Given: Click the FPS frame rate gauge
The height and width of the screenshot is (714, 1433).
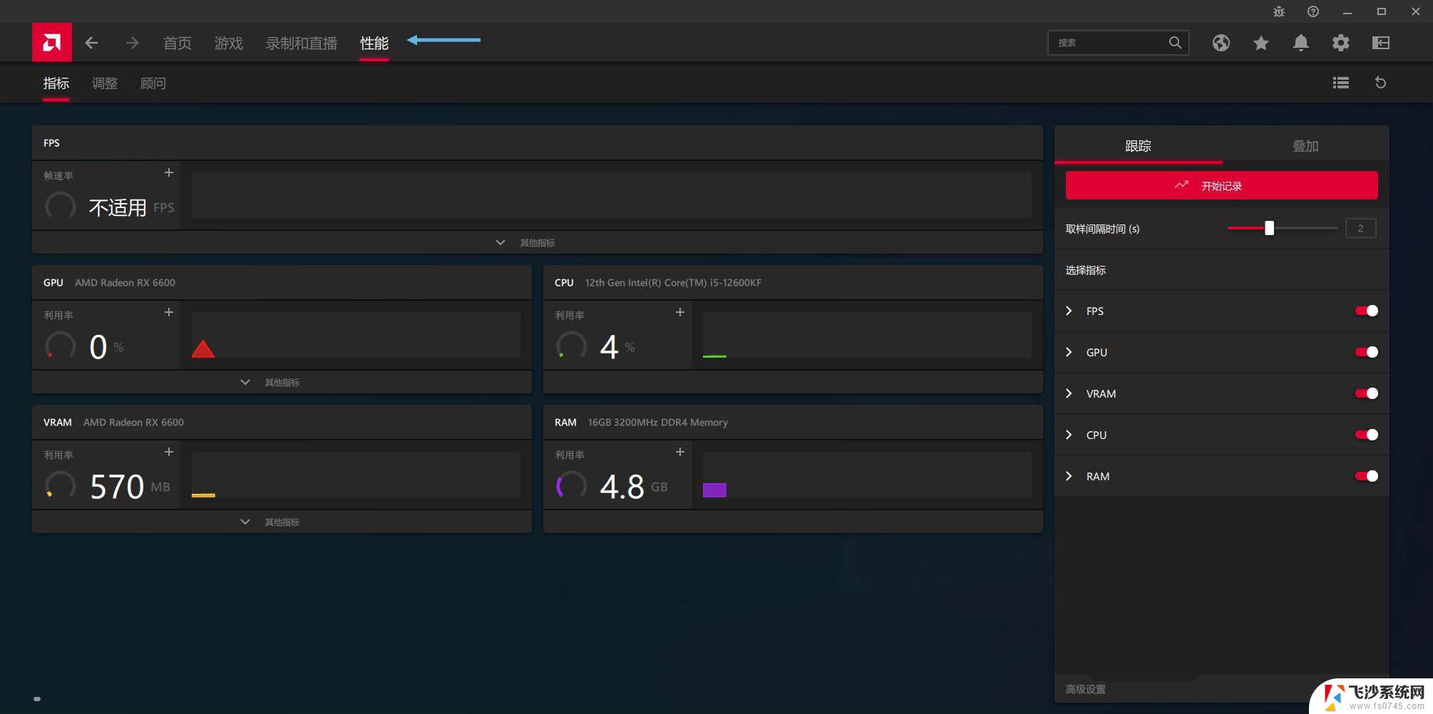Looking at the screenshot, I should tap(61, 207).
